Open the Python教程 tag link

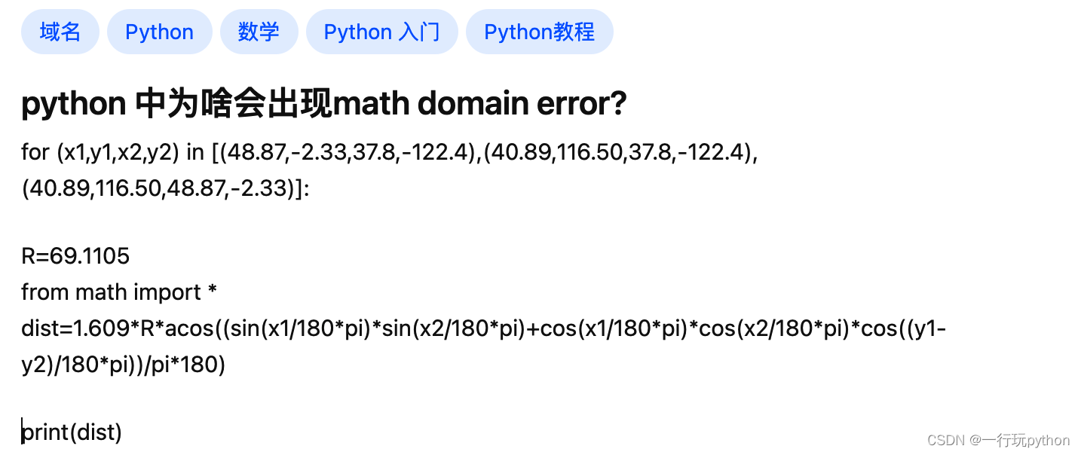click(x=539, y=31)
